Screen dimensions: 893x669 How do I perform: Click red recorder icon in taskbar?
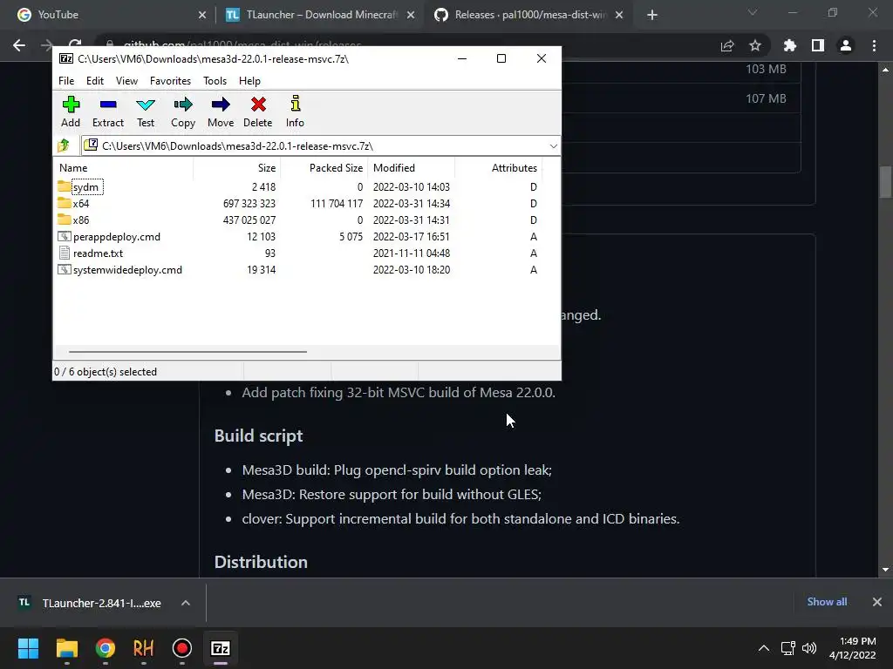tap(182, 648)
